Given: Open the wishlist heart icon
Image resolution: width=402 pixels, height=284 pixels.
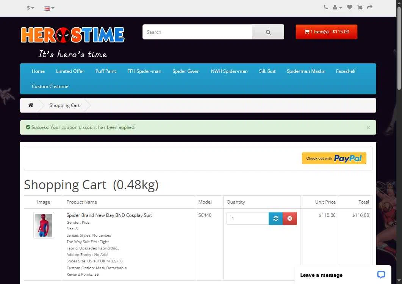Looking at the screenshot, I should [x=349, y=7].
